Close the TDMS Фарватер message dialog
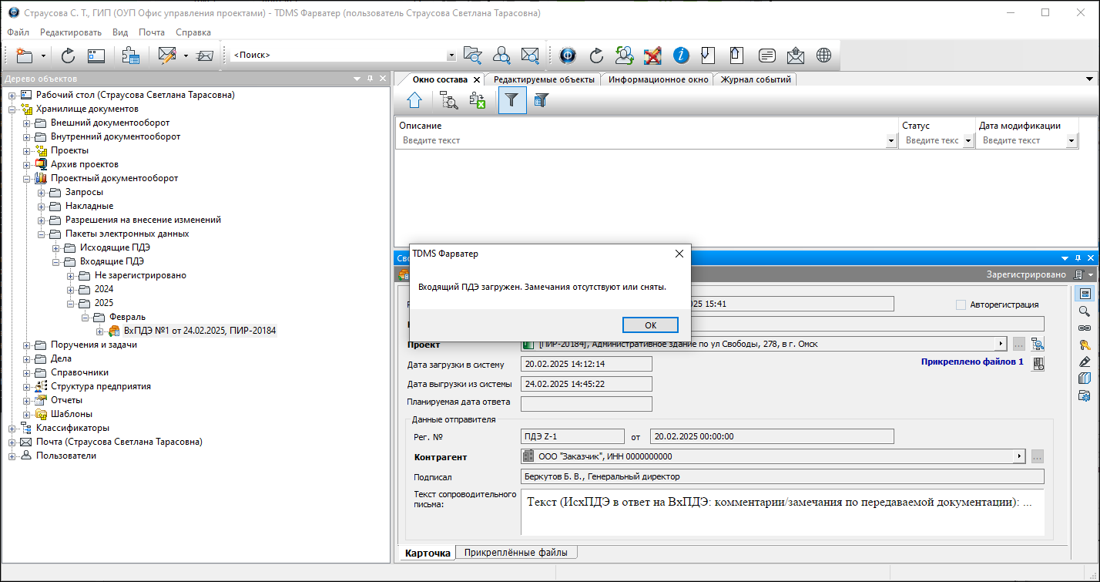This screenshot has height=582, width=1100. click(679, 254)
